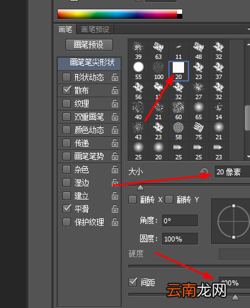Click the 大小 field showing 20 像素
The height and width of the screenshot is (308, 250).
(232, 172)
